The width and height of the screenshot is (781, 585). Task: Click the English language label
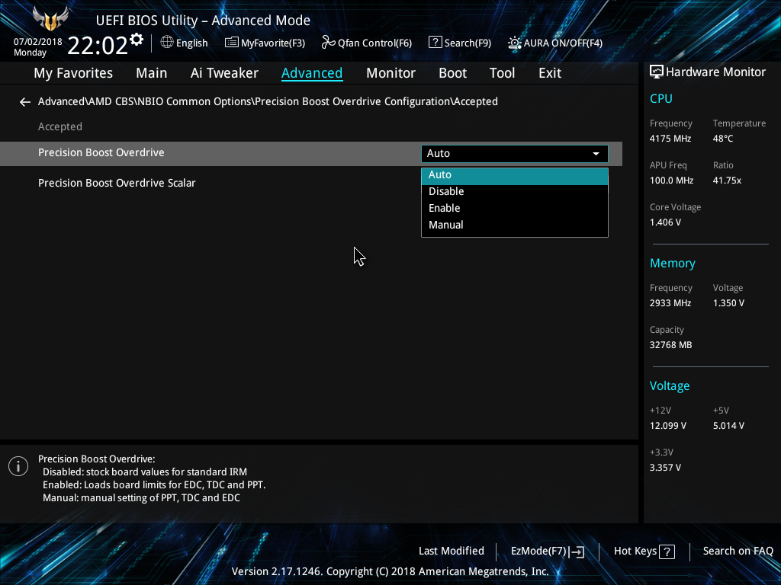coord(191,43)
